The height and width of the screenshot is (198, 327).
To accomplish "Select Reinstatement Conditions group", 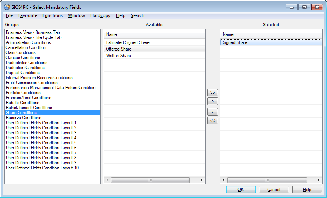I will point(29,108).
